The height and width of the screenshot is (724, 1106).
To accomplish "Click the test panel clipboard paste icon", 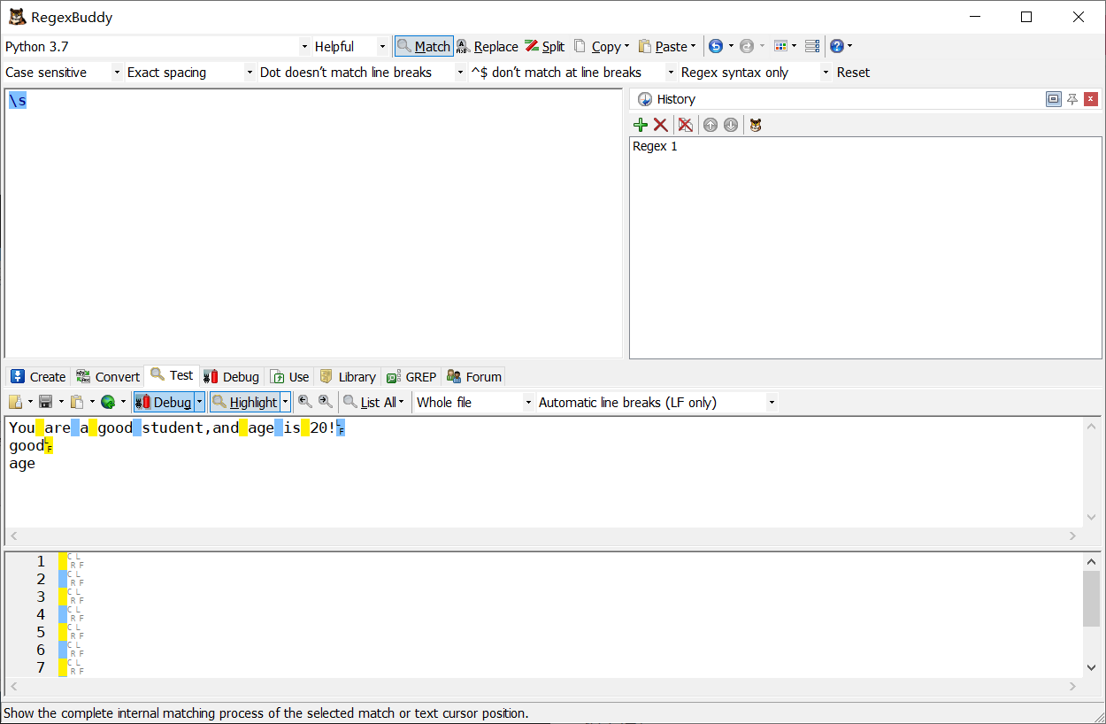I will point(77,402).
